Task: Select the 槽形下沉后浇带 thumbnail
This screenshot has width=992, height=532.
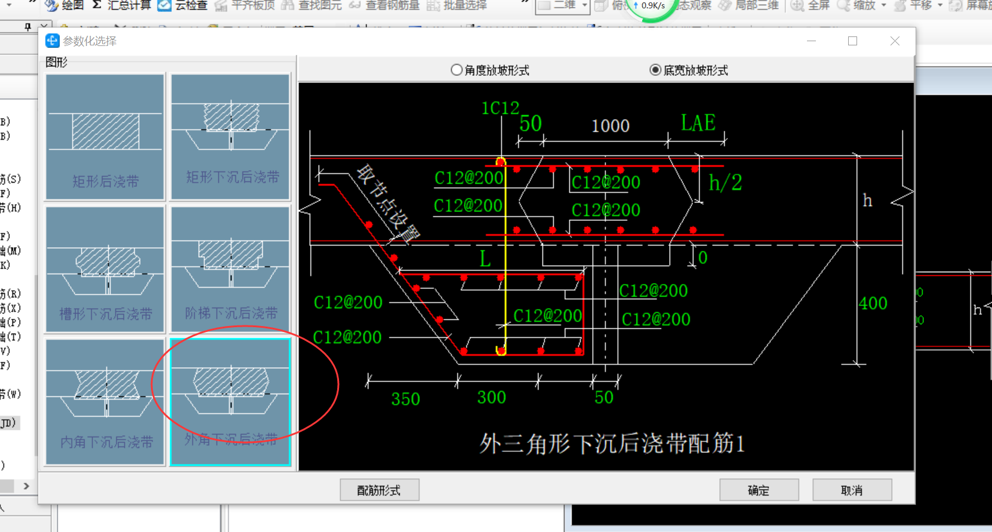Action: 105,269
